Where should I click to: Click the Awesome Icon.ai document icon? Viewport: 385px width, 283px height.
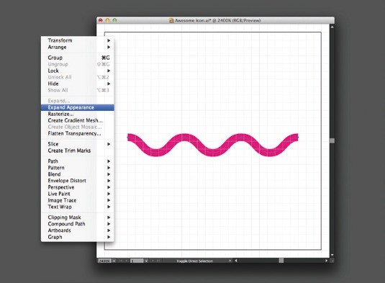[171, 21]
